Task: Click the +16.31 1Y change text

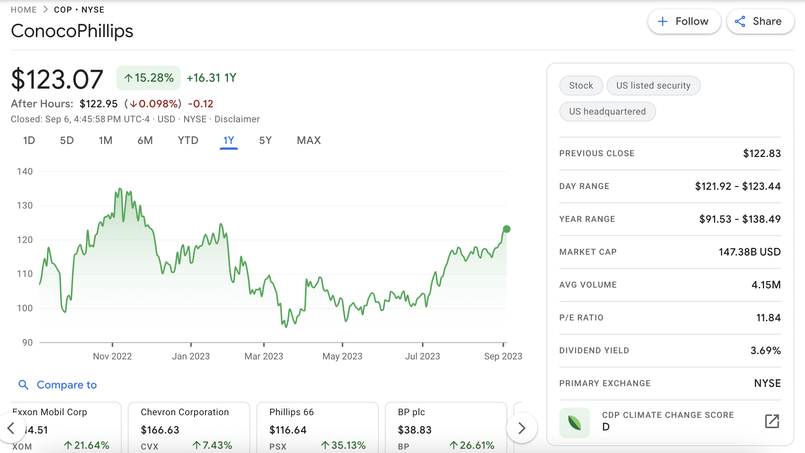Action: [212, 78]
